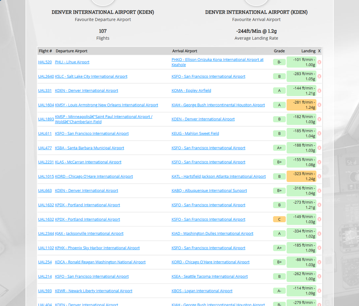This screenshot has height=306, width=359.
Task: Open KSEA Seattle Tacoma airport link
Action: [210, 277]
